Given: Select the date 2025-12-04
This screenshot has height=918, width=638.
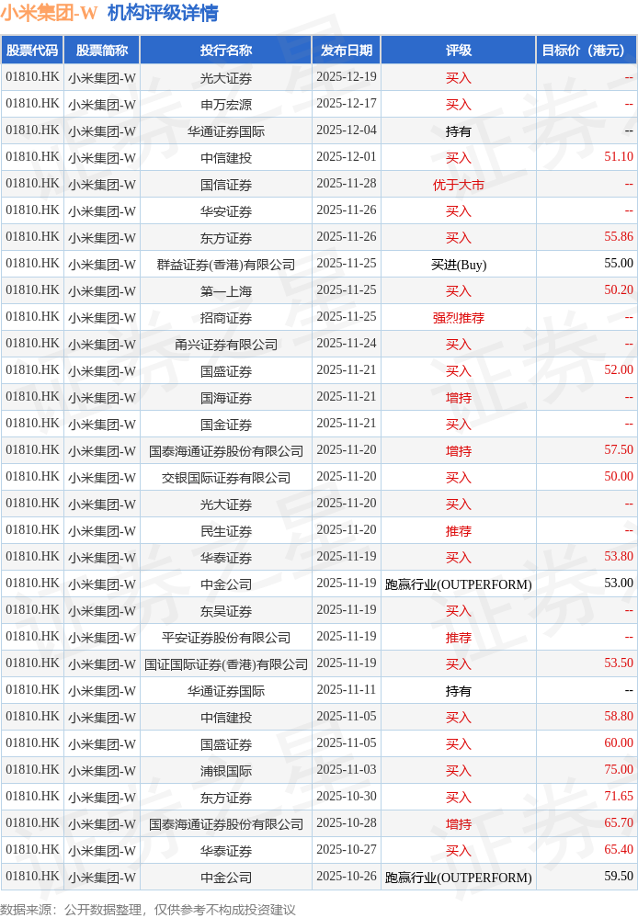Looking at the screenshot, I should click(x=347, y=130).
